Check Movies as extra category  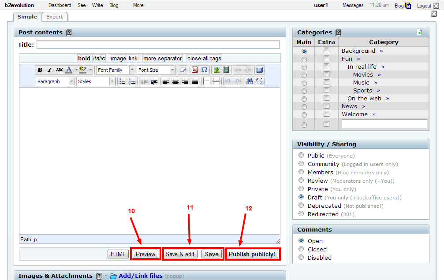(326, 74)
